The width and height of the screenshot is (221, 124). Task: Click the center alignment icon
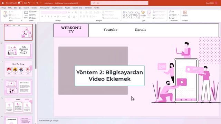(84, 17)
